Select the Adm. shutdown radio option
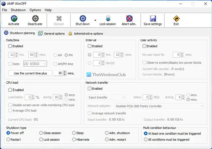212x149 pixels. click(107, 133)
